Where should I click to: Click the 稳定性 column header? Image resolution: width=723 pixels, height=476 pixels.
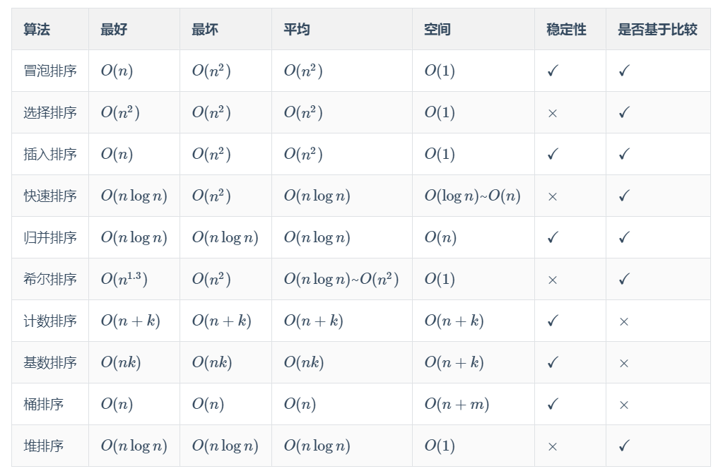click(x=566, y=30)
